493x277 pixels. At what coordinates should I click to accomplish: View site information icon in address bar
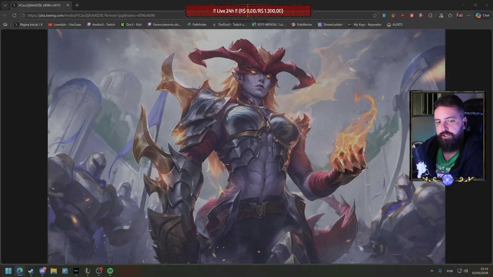pyautogui.click(x=23, y=15)
